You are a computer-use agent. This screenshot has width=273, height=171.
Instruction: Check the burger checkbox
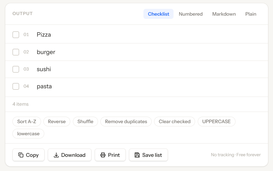coord(16,52)
